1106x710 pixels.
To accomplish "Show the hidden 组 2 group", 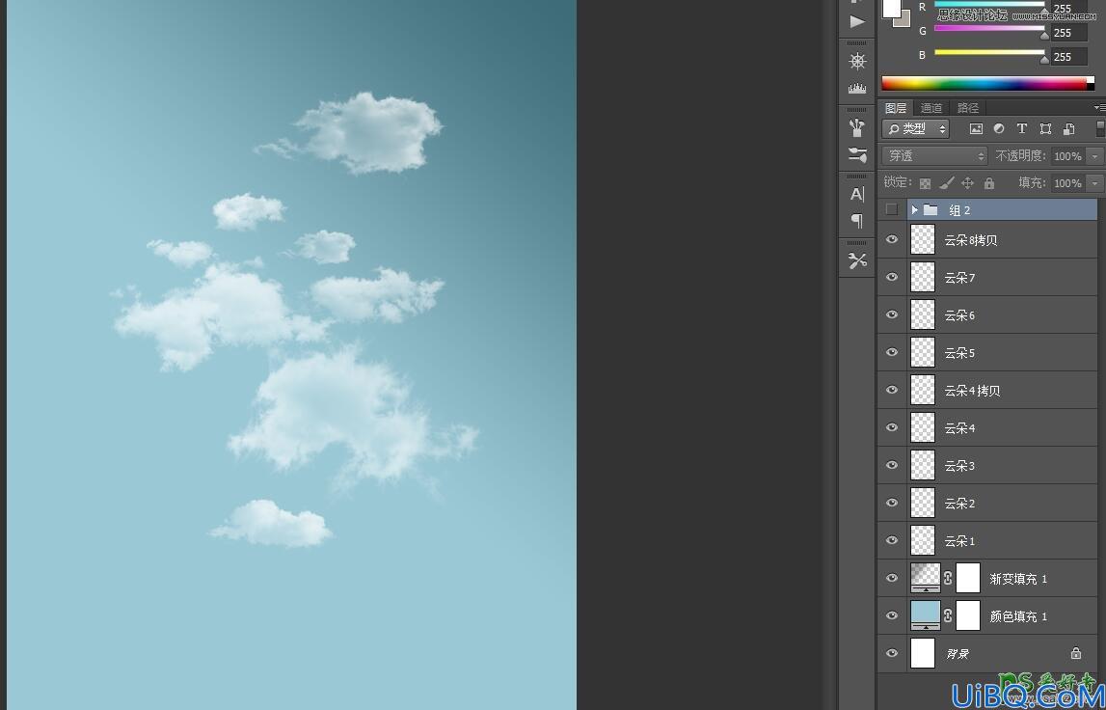I will (x=892, y=209).
